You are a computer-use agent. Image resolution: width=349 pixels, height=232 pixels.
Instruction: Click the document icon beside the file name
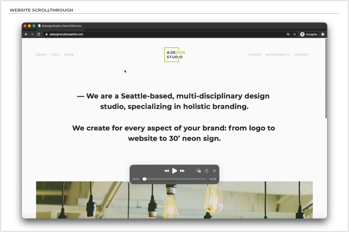40,26
